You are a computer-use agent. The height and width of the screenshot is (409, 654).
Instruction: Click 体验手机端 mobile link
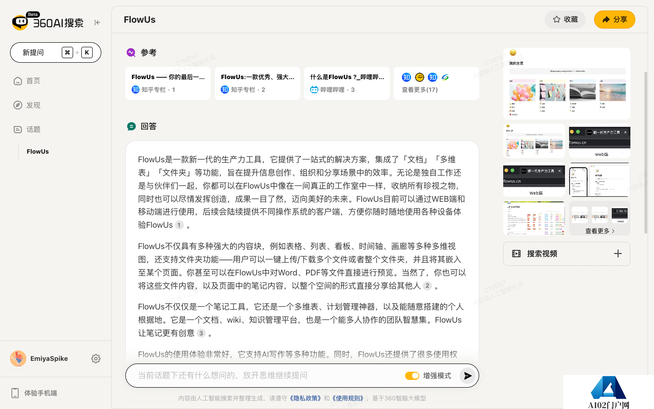click(40, 393)
